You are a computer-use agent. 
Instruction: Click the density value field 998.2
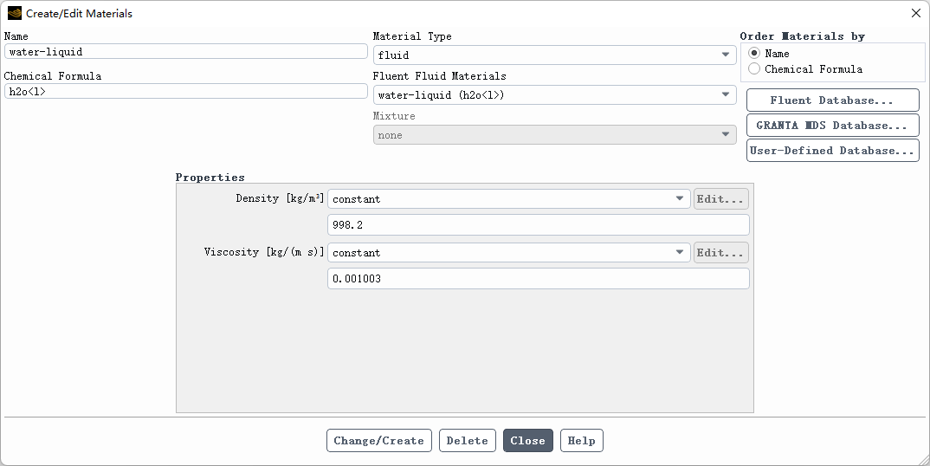pos(537,225)
